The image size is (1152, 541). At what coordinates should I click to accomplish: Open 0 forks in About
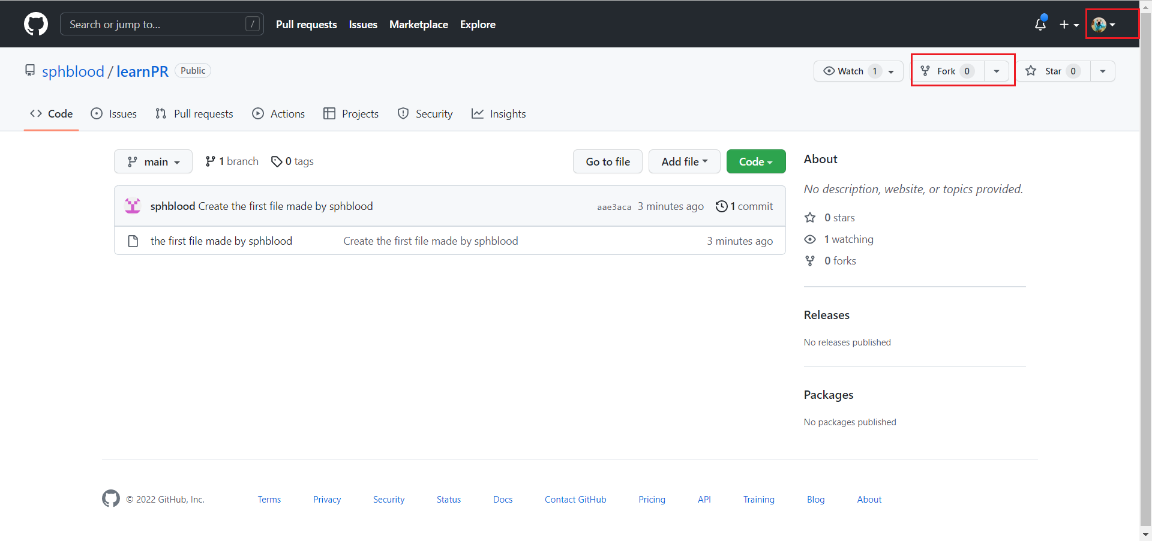831,261
